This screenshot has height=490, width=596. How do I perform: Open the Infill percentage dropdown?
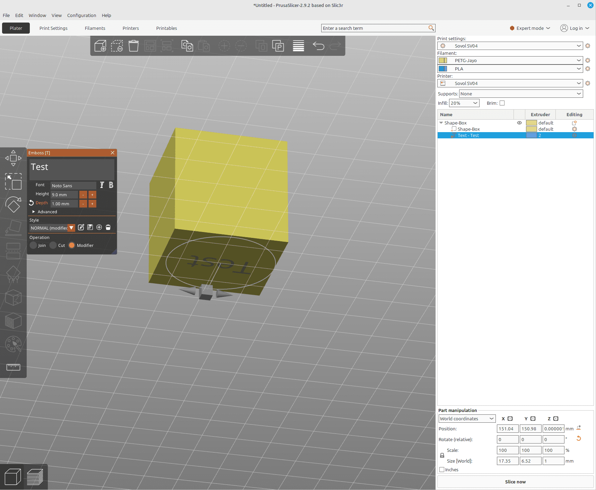click(464, 103)
